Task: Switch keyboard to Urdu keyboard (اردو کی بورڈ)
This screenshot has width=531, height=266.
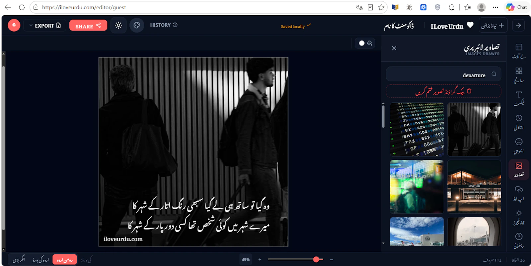Action: 40,260
